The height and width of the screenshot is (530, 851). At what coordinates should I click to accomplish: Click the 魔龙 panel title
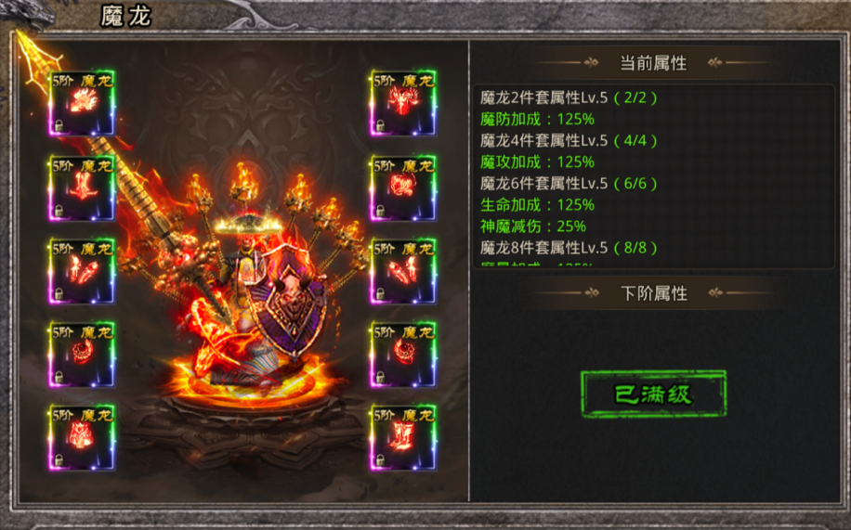pos(125,16)
